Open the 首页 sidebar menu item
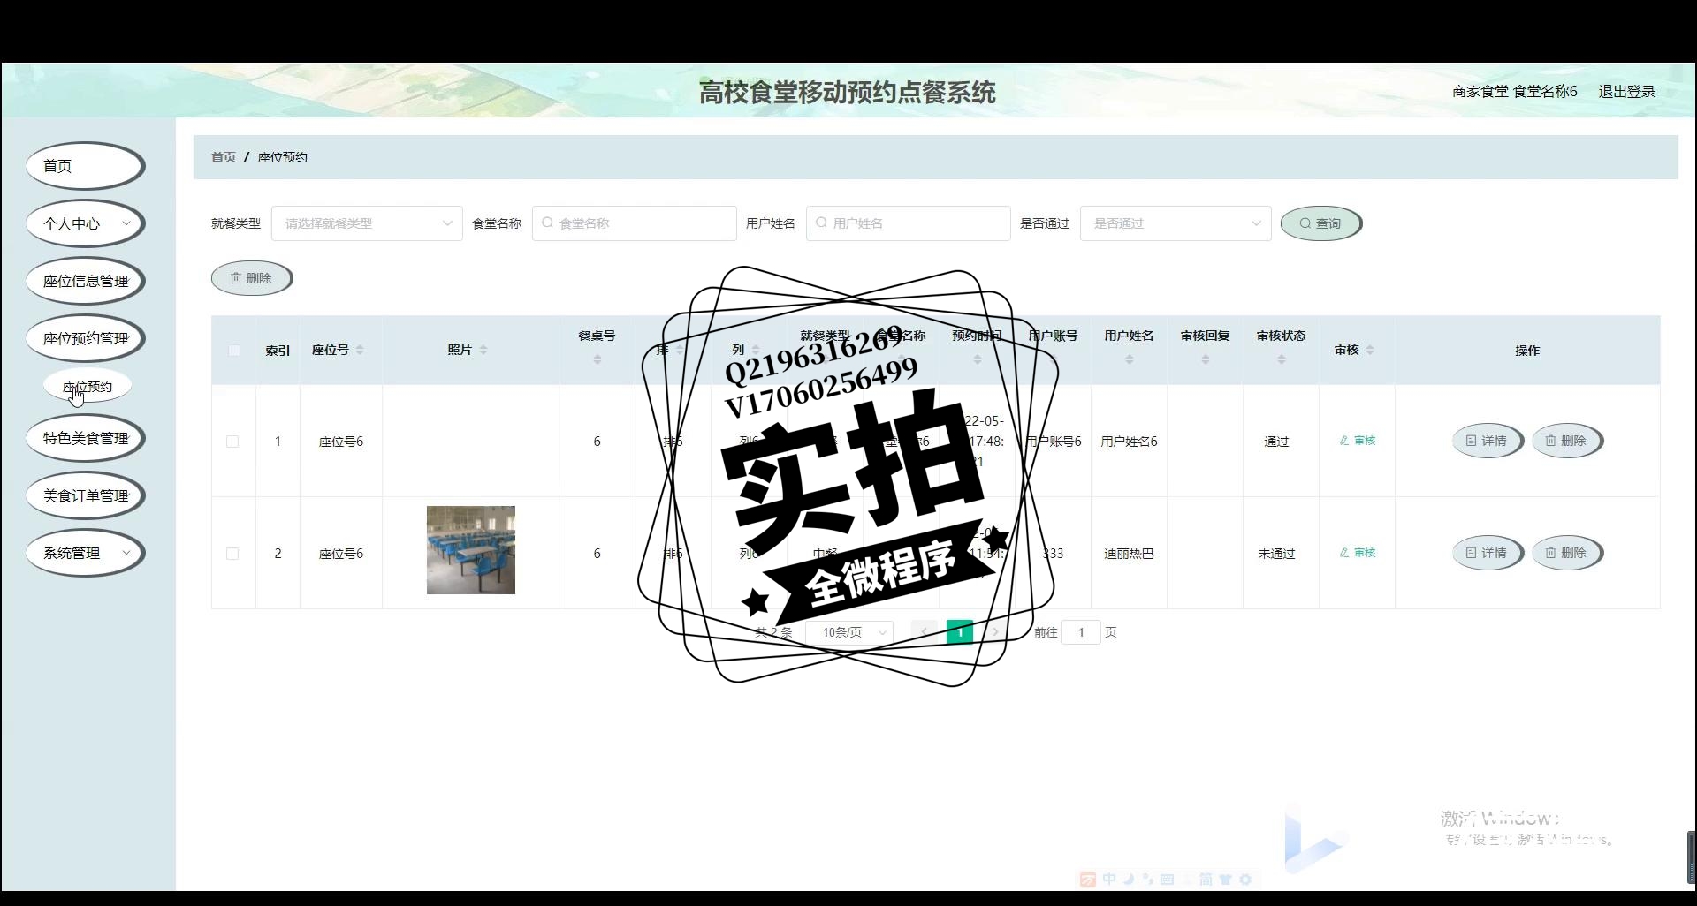The image size is (1697, 906). coord(85,166)
